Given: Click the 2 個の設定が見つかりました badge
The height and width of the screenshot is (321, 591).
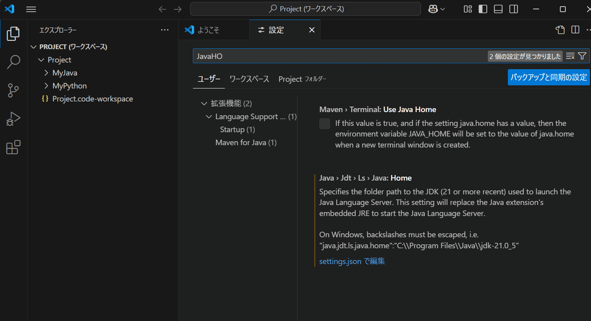Looking at the screenshot, I should pyautogui.click(x=525, y=56).
